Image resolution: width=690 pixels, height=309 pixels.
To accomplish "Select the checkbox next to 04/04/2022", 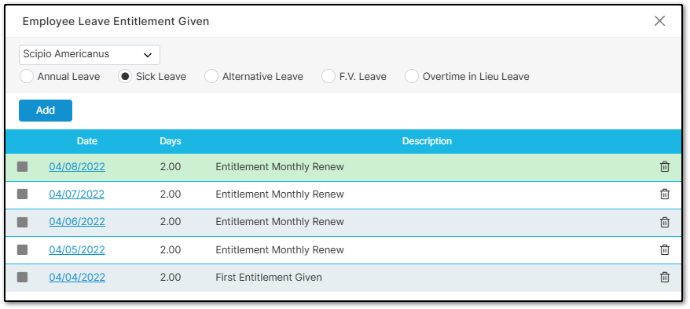I will coord(23,278).
